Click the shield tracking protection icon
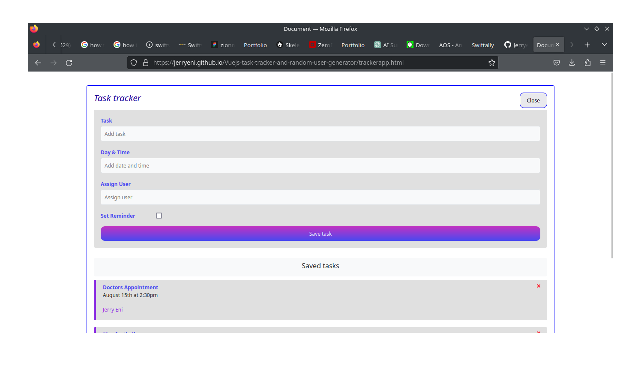This screenshot has width=641, height=366. 134,63
